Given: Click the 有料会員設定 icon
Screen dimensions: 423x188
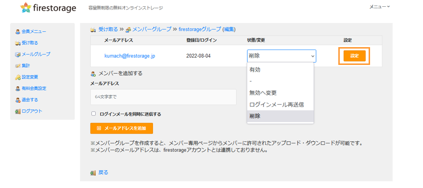Looking at the screenshot, I should click(18, 88).
